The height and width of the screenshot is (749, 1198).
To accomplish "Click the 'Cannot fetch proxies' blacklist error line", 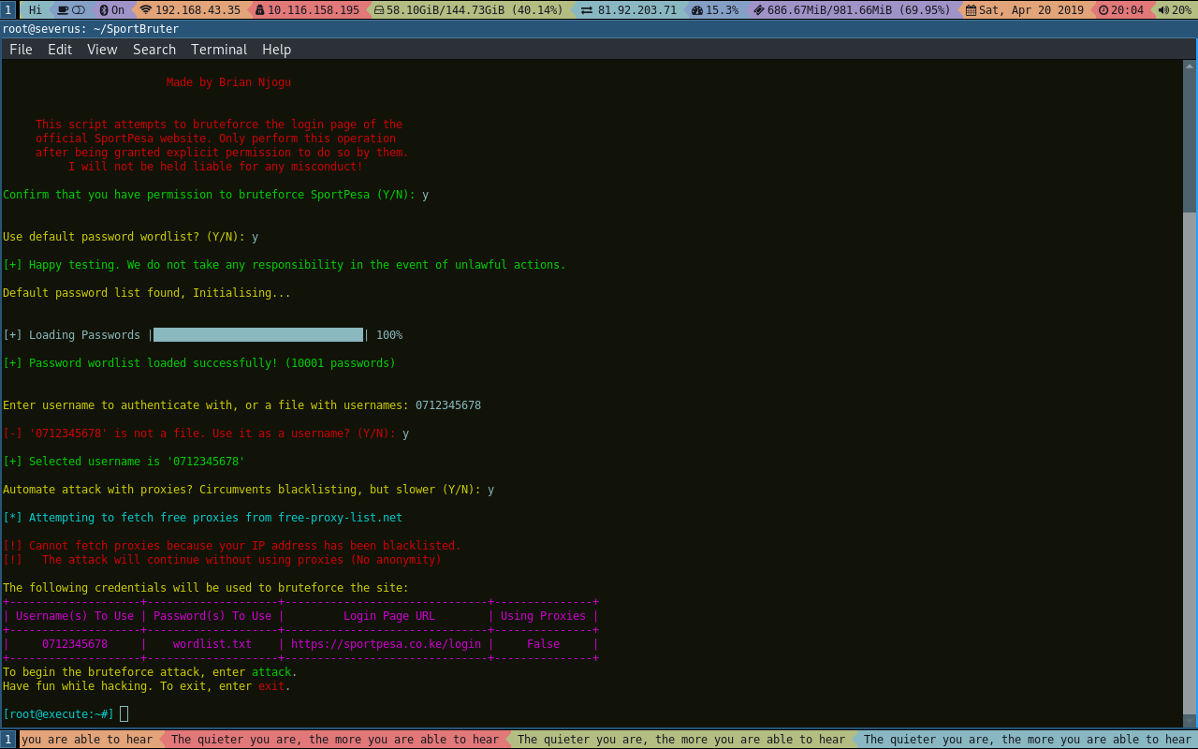I will tap(232, 546).
